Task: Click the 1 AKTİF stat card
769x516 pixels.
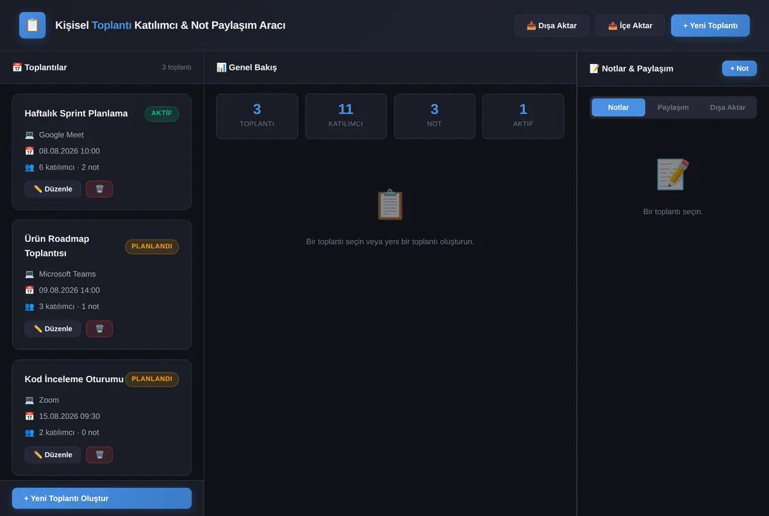Action: pyautogui.click(x=523, y=116)
